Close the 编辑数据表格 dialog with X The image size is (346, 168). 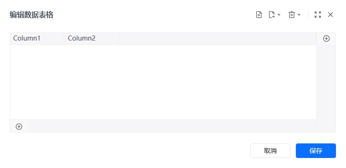pos(331,15)
